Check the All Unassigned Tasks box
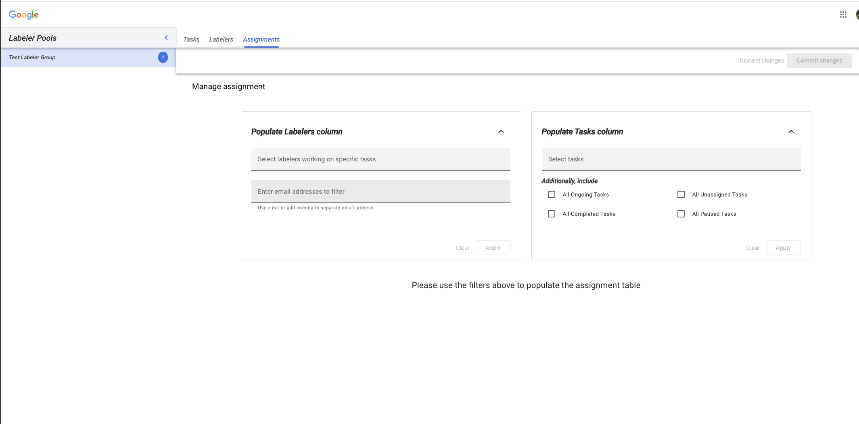 click(x=681, y=194)
